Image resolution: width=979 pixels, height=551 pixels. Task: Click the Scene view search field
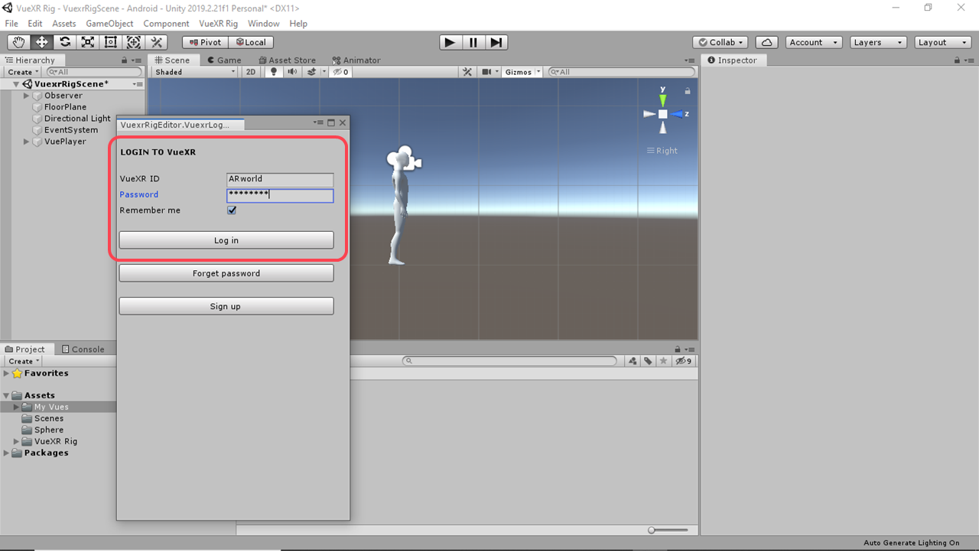point(623,72)
